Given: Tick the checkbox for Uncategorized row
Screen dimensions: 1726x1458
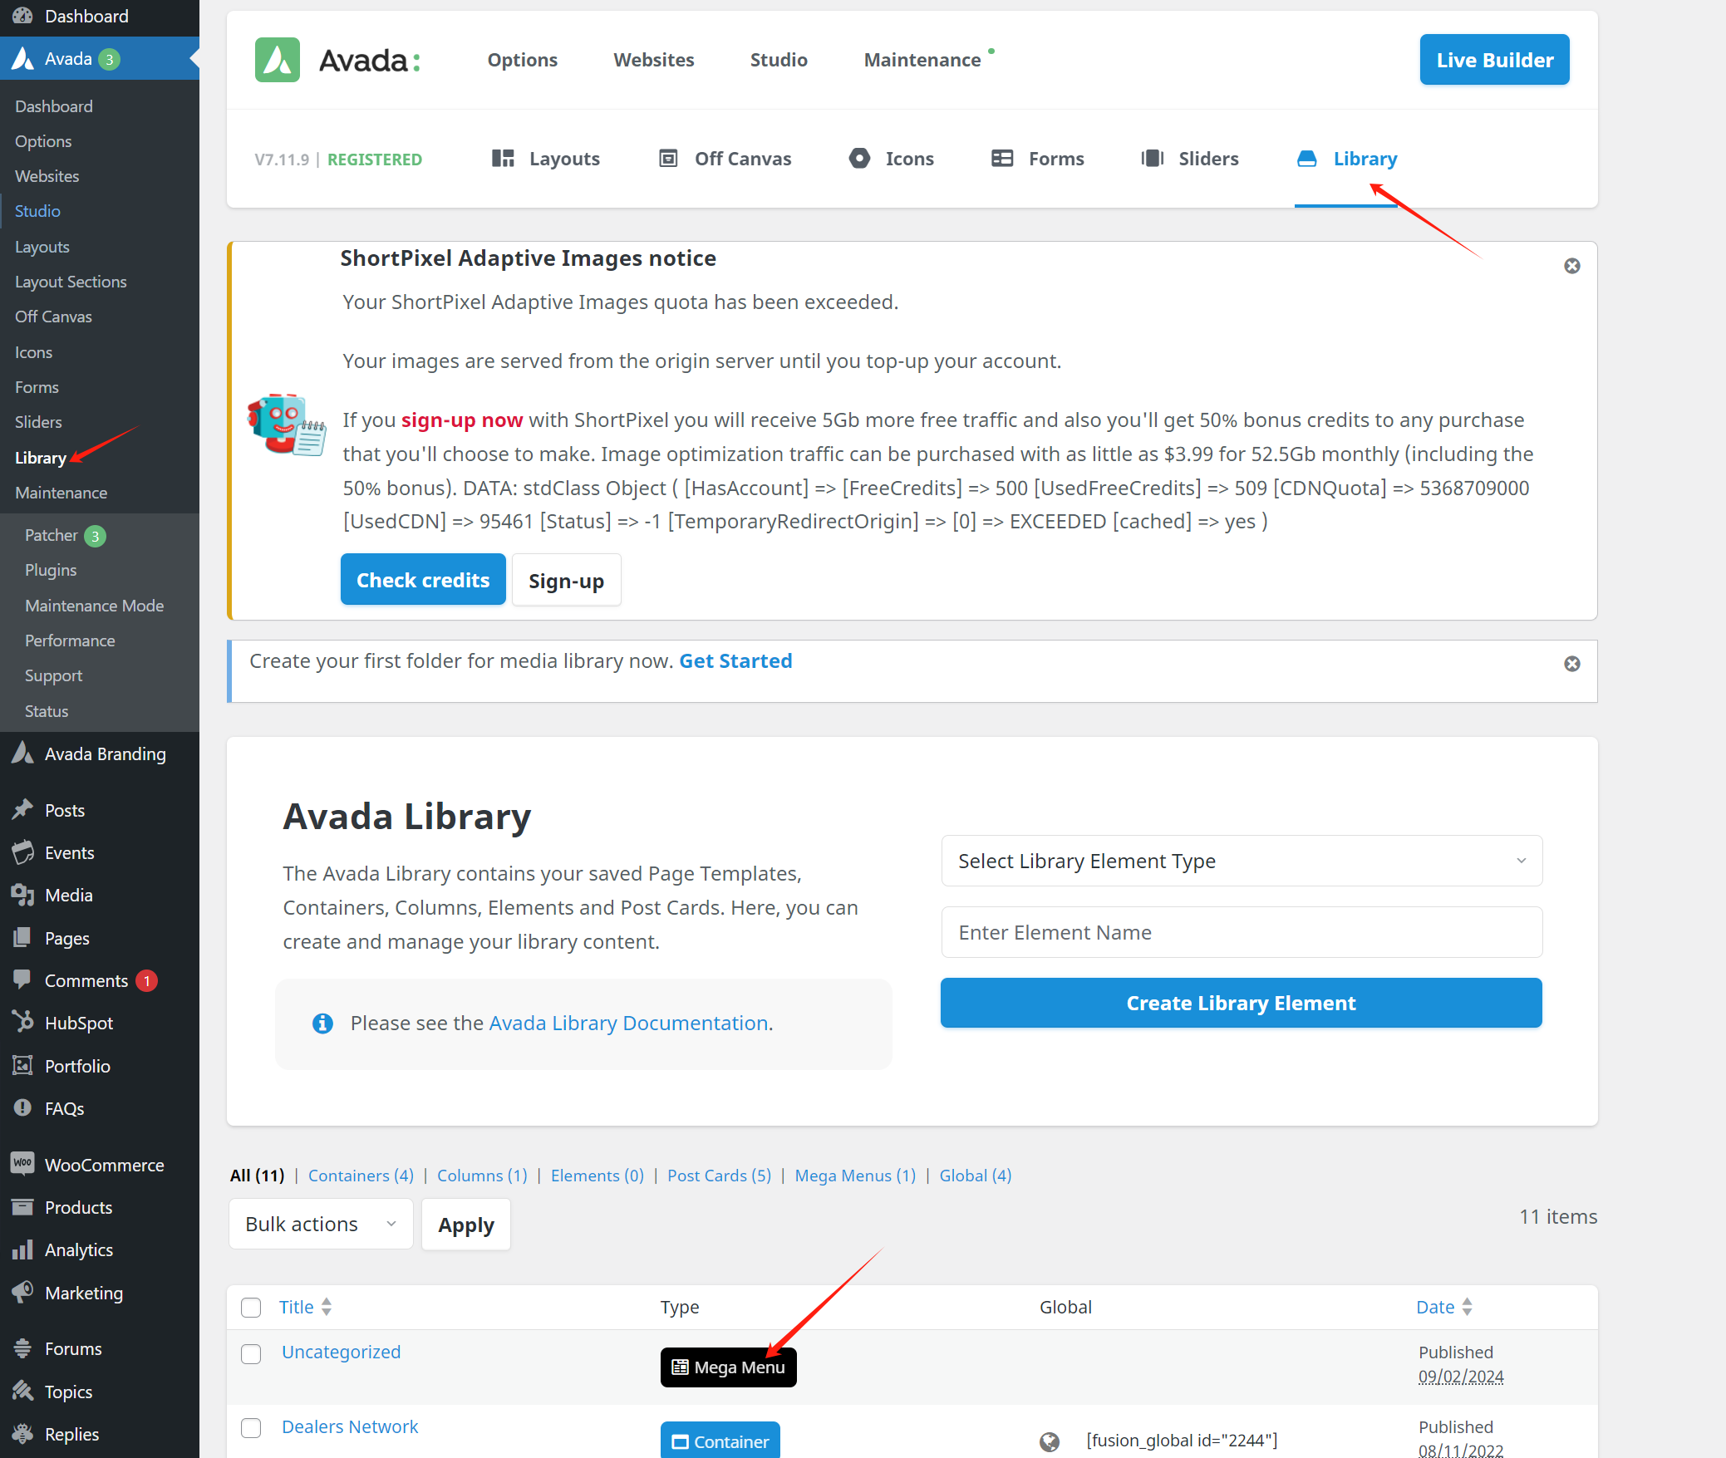Looking at the screenshot, I should [x=251, y=1354].
